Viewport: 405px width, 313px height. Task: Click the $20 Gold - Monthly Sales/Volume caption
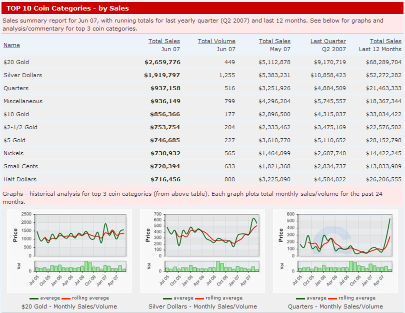click(69, 306)
